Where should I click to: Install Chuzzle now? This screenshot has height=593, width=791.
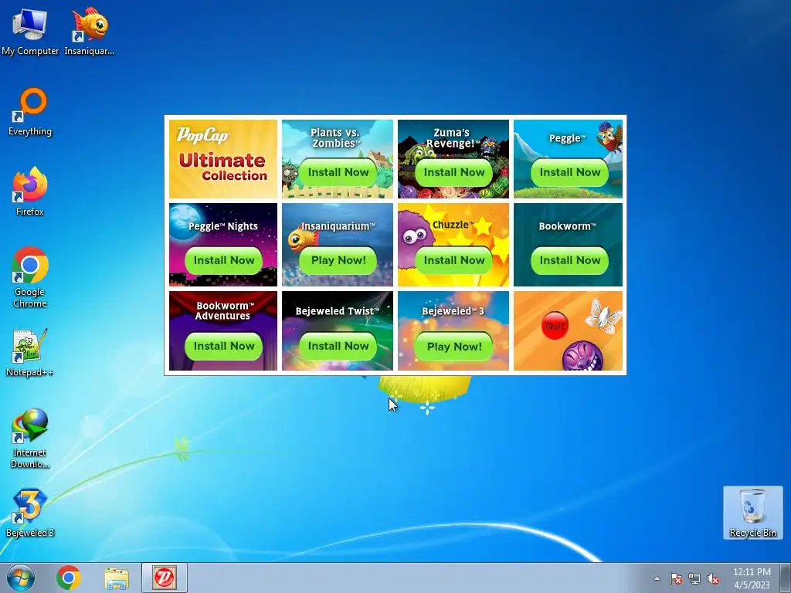tap(454, 261)
